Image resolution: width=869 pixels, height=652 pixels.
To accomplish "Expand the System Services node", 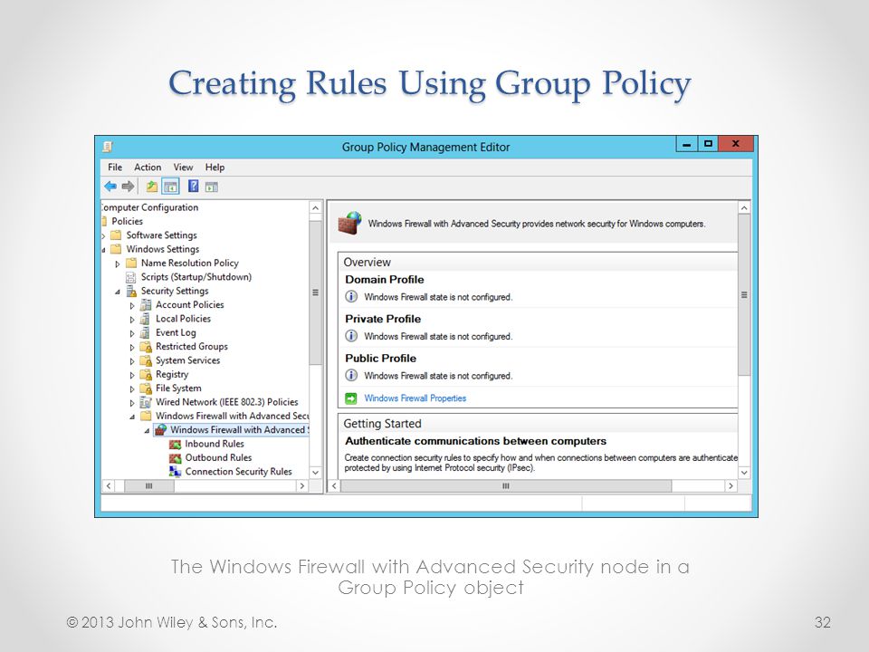I will (132, 361).
